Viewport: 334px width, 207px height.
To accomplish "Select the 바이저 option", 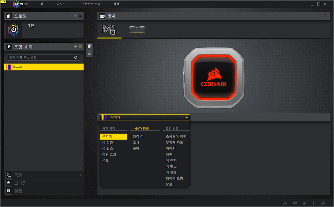I will (171, 148).
